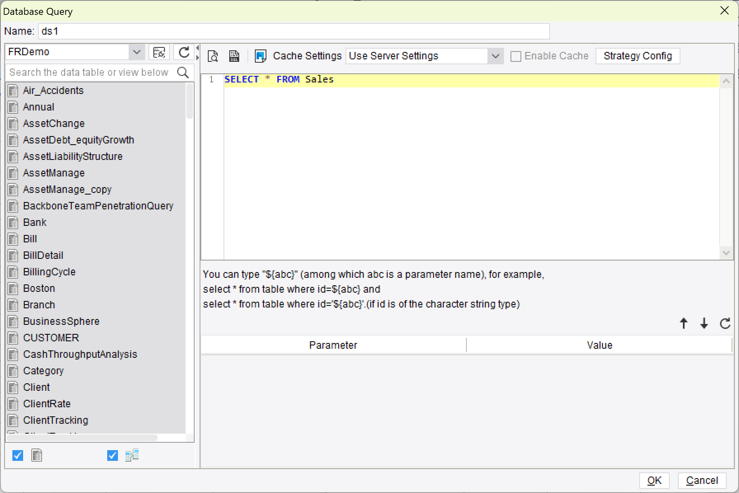
Task: Click the search magnifier in table search
Action: 183,72
